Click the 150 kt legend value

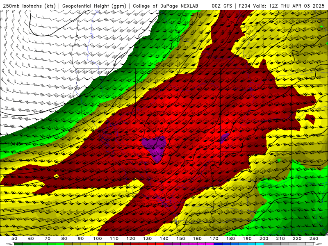coord(181,239)
